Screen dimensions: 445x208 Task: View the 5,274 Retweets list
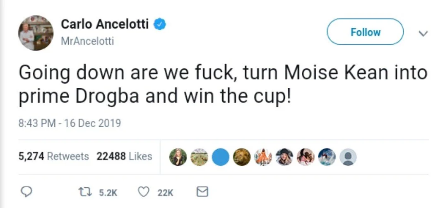(x=54, y=156)
